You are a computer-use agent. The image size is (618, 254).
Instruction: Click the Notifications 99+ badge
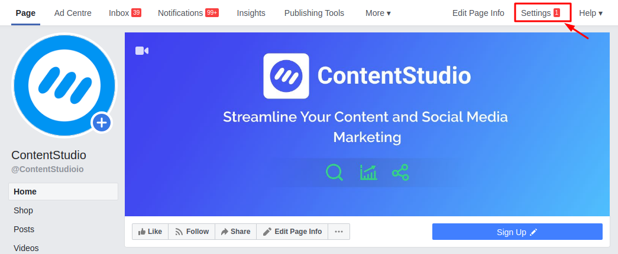[212, 12]
